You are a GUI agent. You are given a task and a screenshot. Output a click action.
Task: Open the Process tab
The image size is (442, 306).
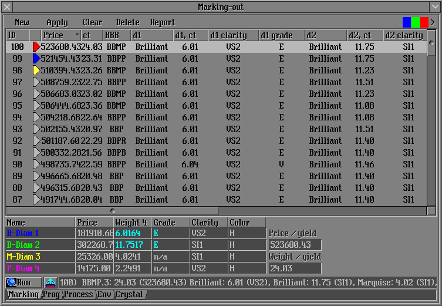pyautogui.click(x=78, y=294)
